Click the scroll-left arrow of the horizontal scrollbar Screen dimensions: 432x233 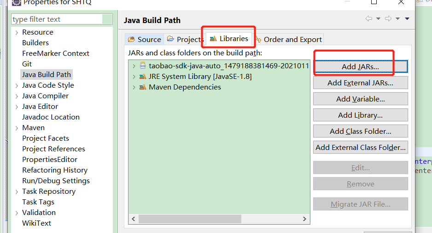click(134, 219)
